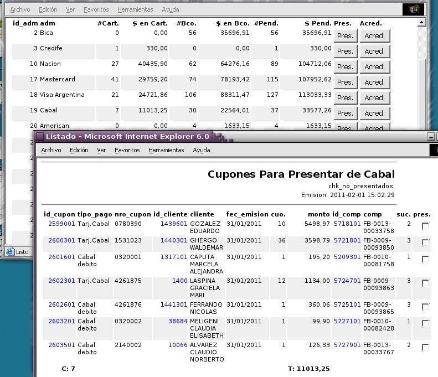
Task: Open the Ayuda menu in the back window
Action: point(171,9)
